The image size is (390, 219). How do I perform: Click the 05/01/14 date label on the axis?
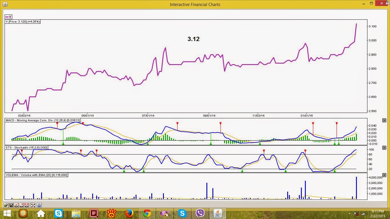(88, 115)
